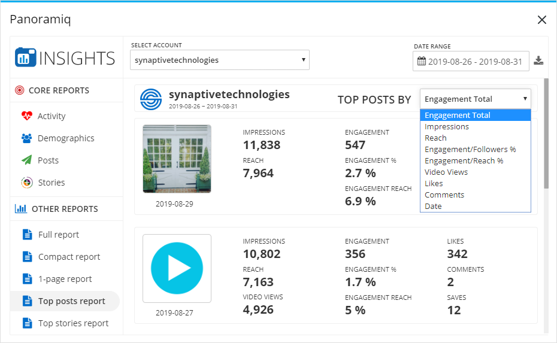This screenshot has height=343, width=557.
Task: Click the calendar icon in the date range
Action: click(421, 61)
